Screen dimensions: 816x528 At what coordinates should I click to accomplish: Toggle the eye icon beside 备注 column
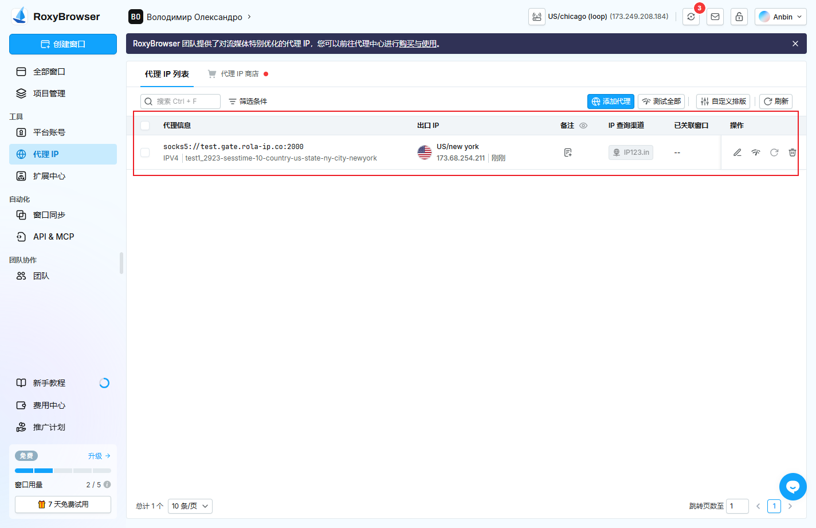click(x=583, y=126)
